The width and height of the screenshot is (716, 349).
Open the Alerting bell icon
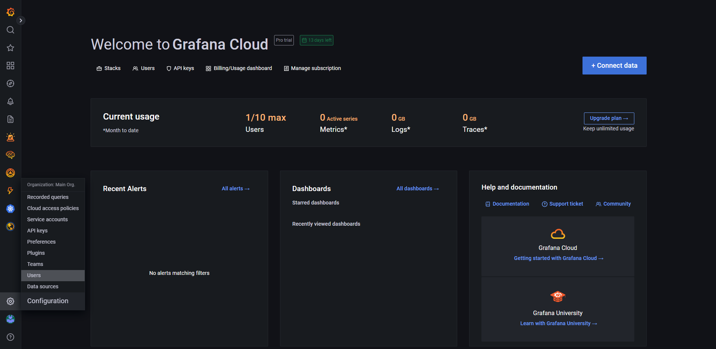(10, 101)
